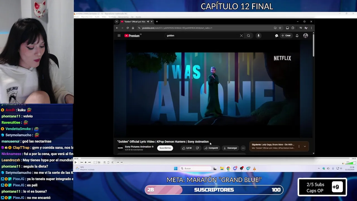Open Chrome from the taskbar
The width and height of the screenshot is (357, 201).
228,168
